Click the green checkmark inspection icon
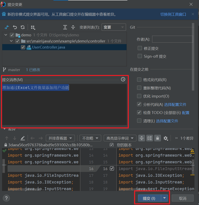 [x=4, y=151]
